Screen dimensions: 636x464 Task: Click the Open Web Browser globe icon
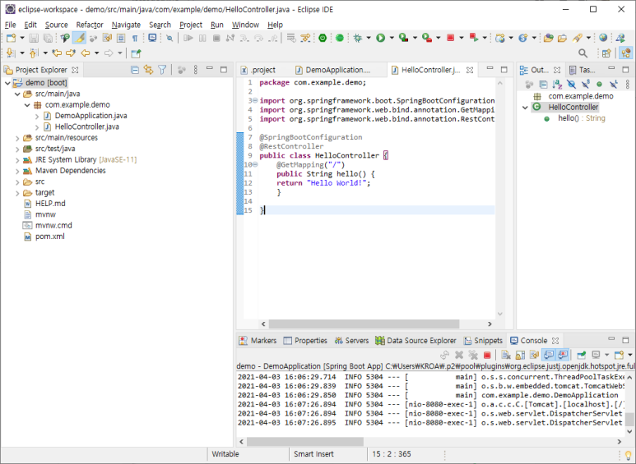[x=603, y=38]
